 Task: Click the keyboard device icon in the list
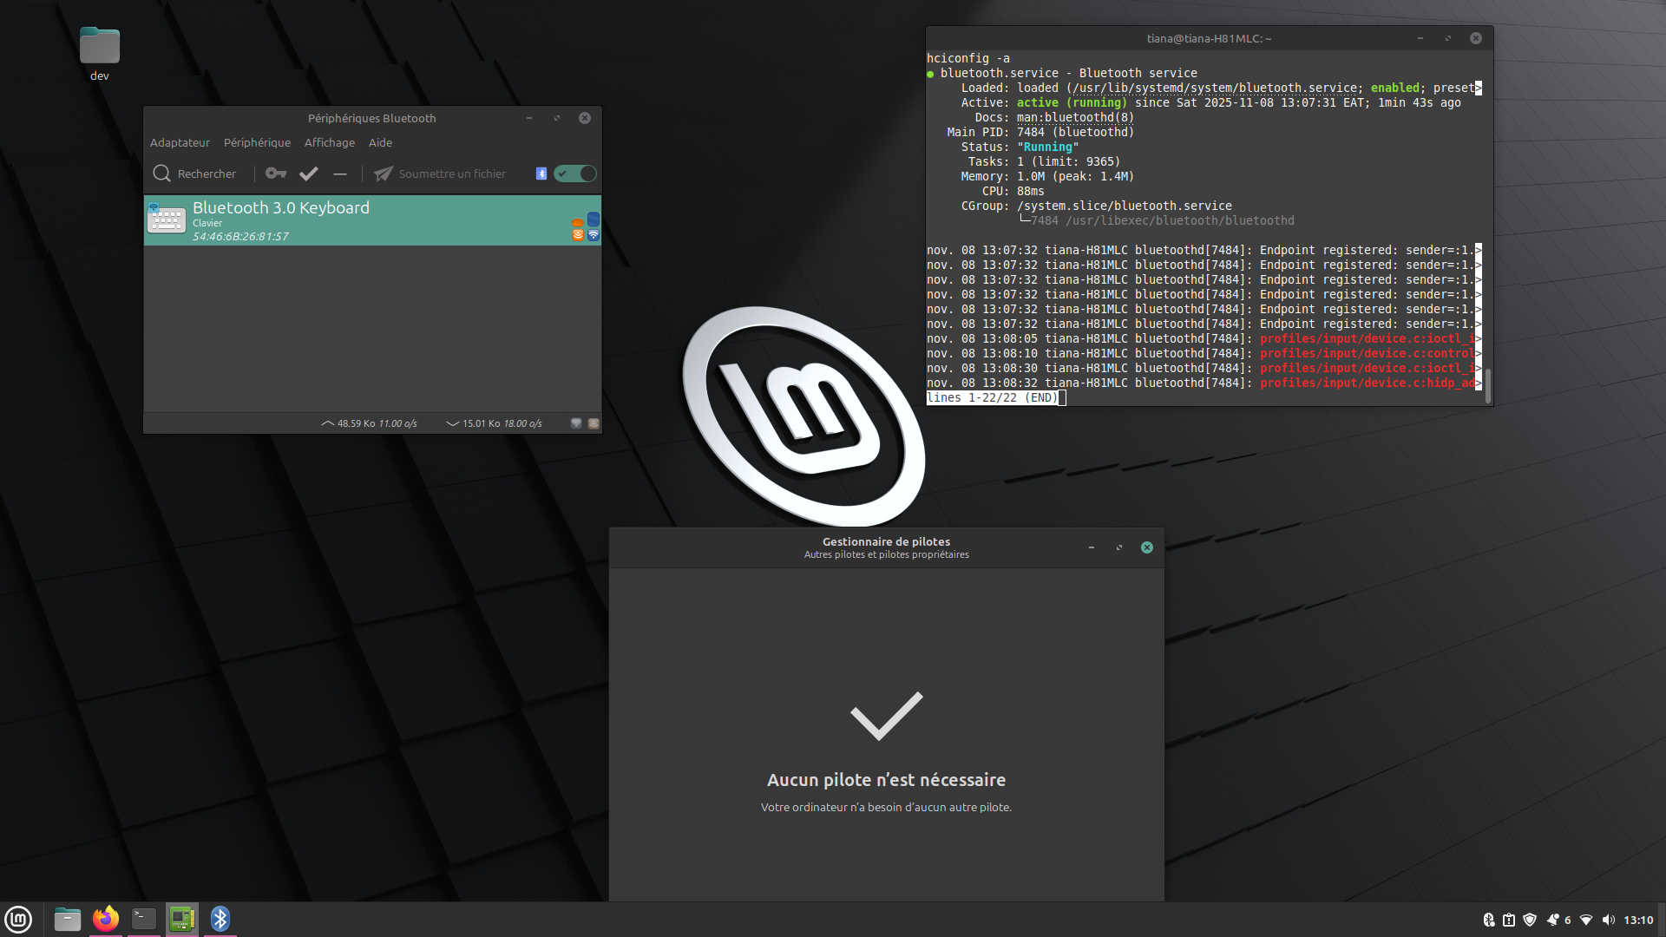pos(166,220)
